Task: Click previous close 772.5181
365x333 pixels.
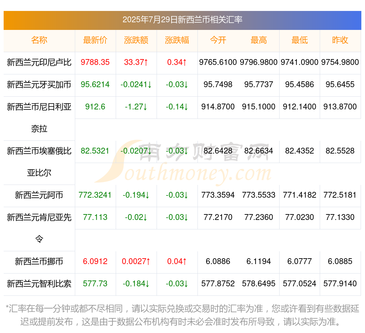Action: (340, 195)
